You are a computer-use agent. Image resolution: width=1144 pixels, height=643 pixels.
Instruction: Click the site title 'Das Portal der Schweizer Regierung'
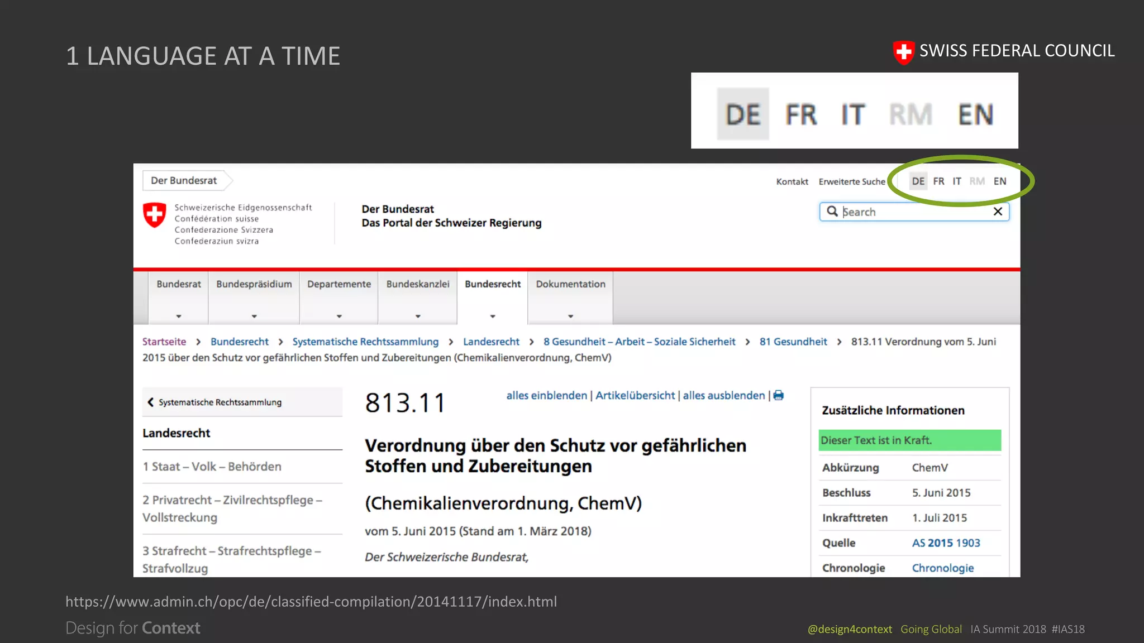(x=451, y=223)
